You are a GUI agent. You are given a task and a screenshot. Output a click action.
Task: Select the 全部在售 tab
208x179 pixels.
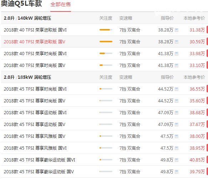(x=61, y=5)
